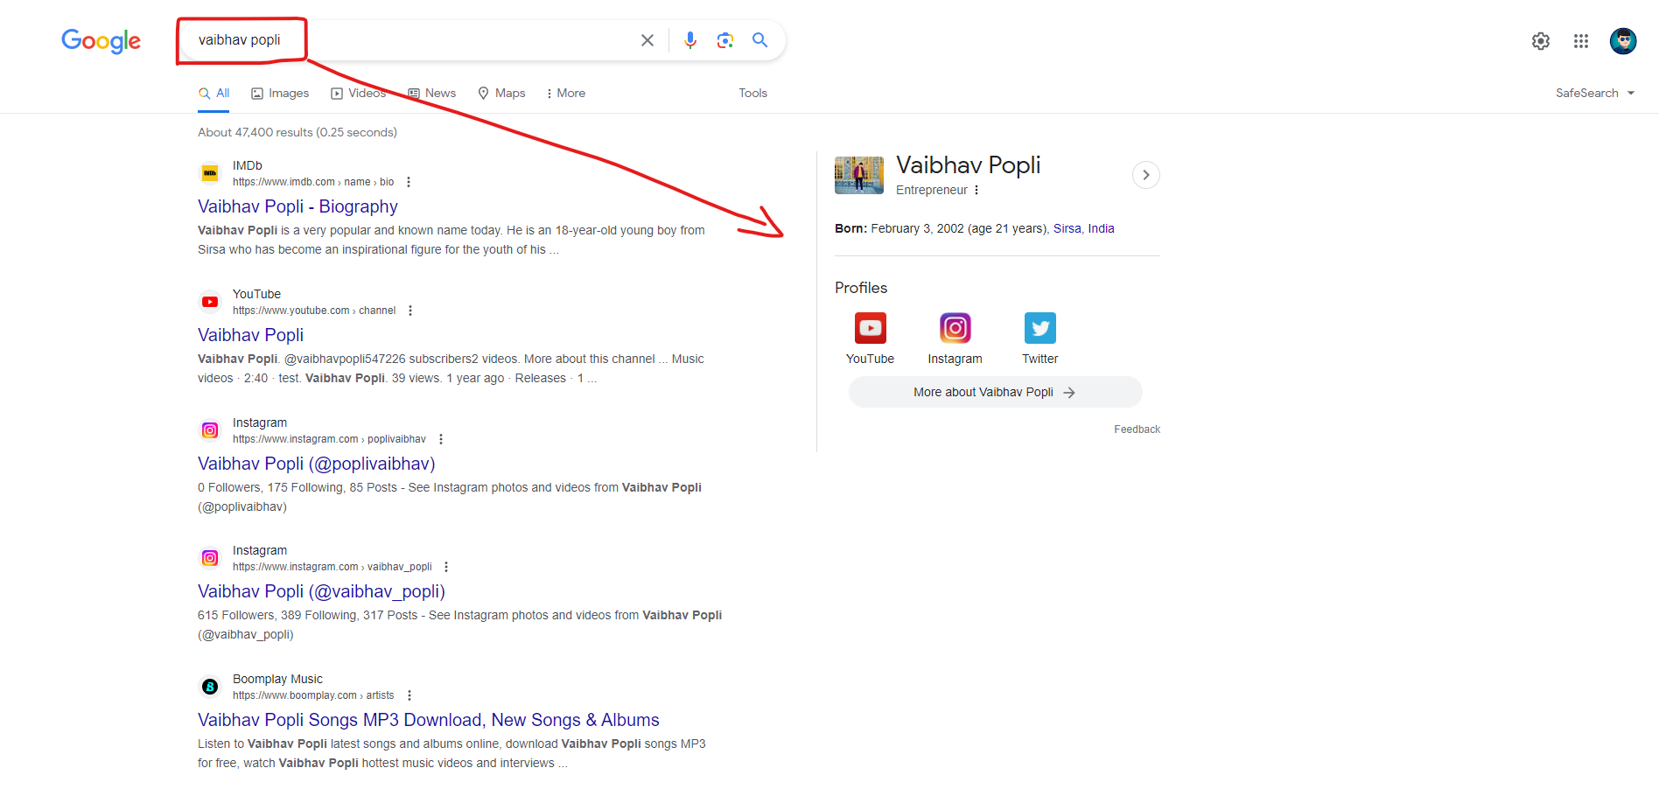
Task: Open the Tools options
Action: 752,93
